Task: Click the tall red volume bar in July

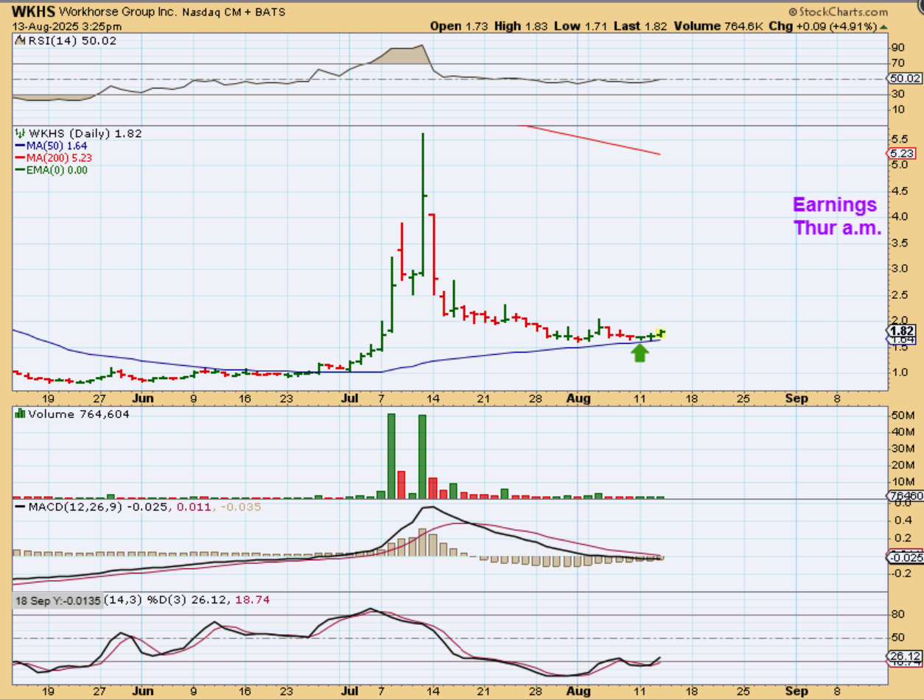Action: [x=402, y=484]
